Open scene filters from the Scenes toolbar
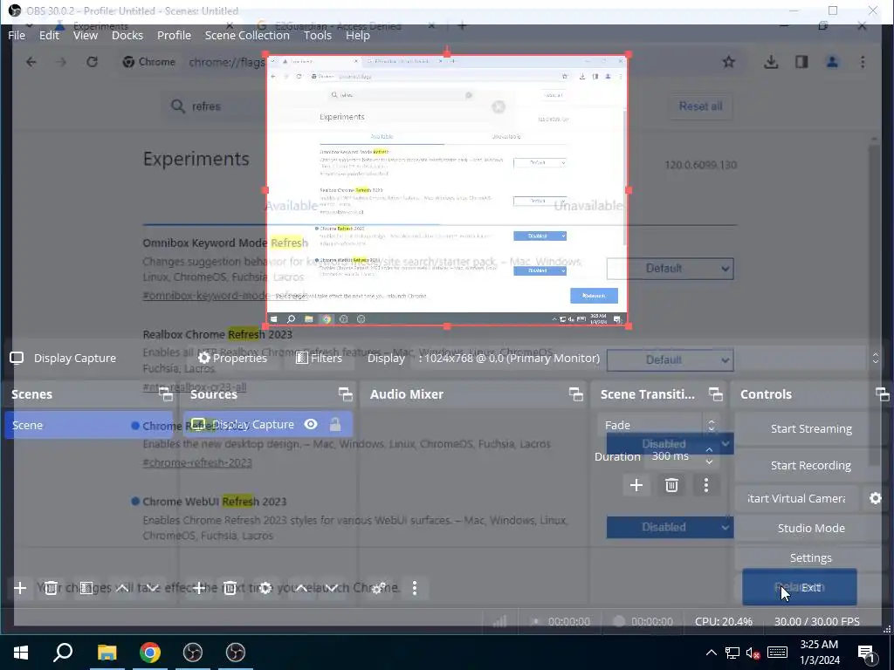 click(x=86, y=588)
